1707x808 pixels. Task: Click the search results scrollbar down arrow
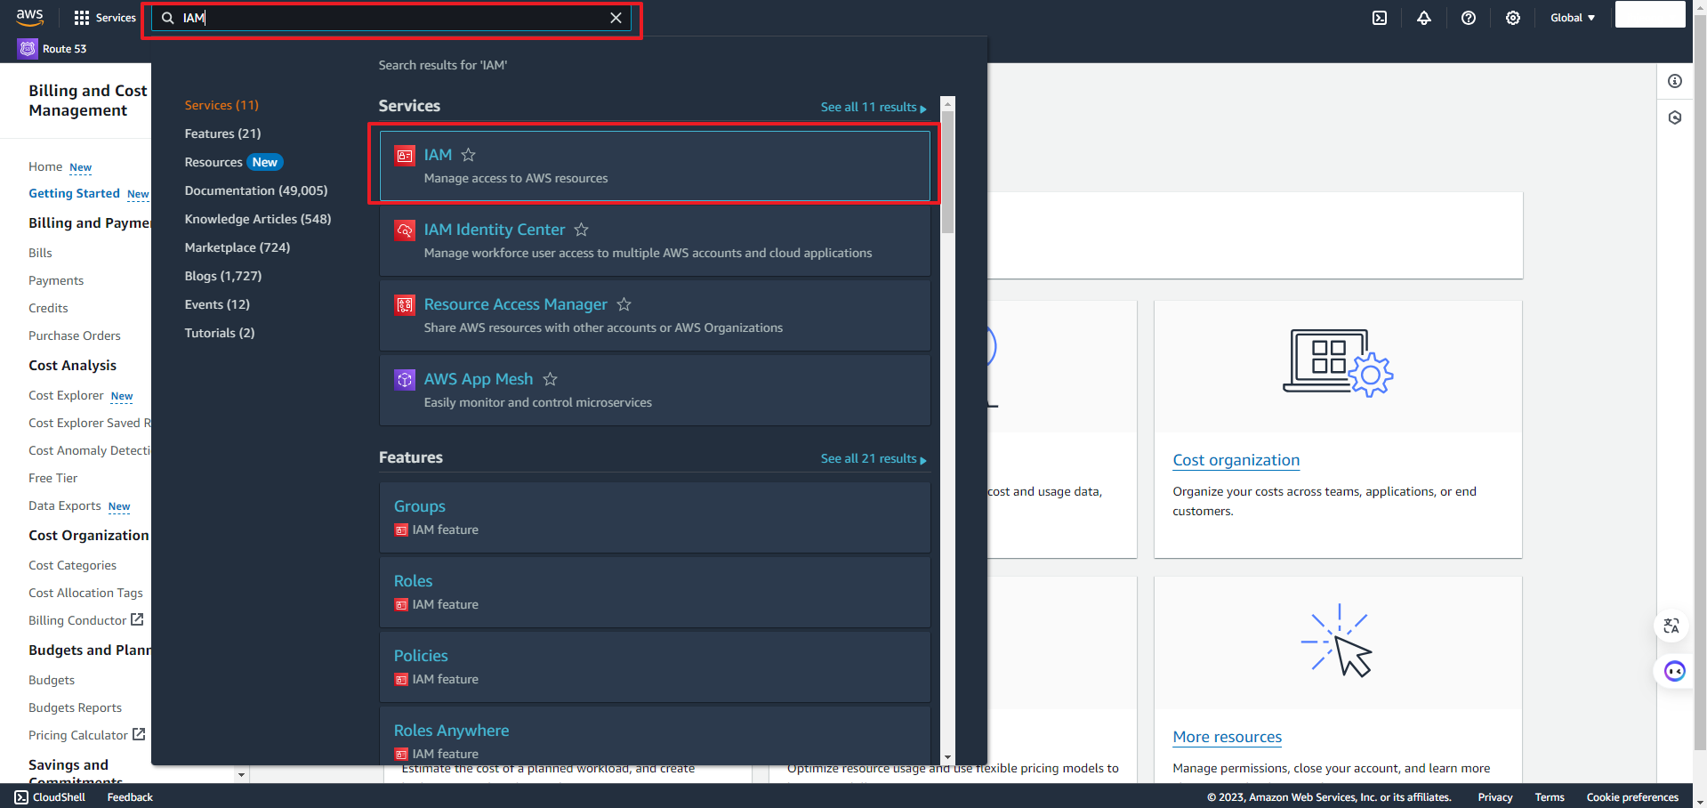point(947,757)
